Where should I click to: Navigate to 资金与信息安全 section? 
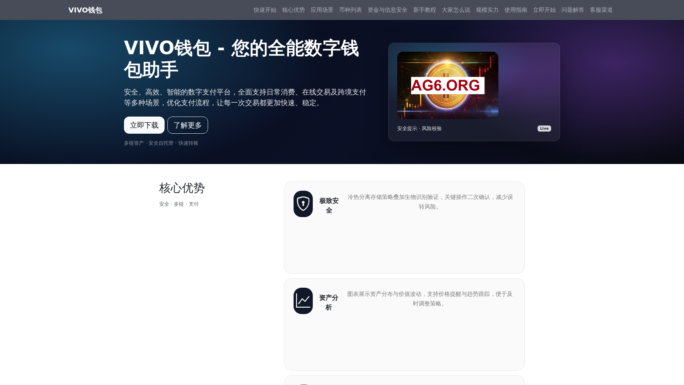coord(388,10)
